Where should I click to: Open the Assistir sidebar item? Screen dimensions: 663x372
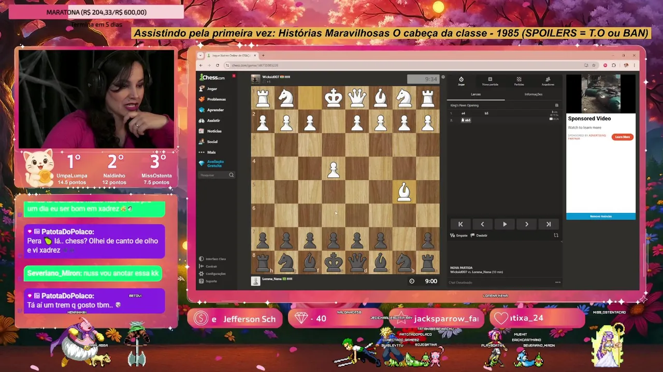coord(210,120)
